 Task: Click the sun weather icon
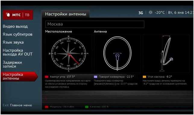click(150, 12)
